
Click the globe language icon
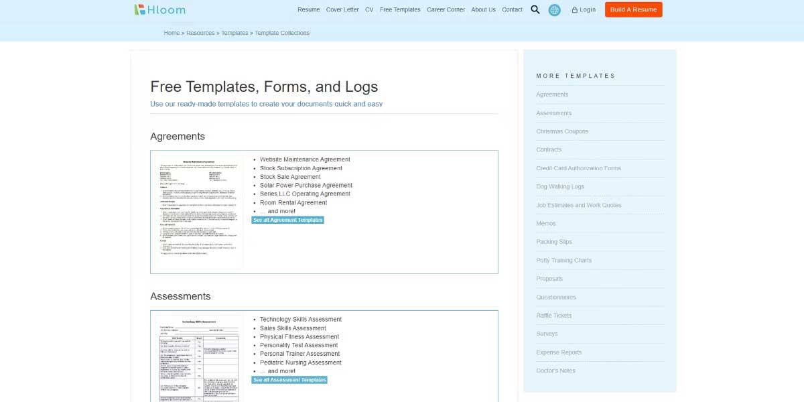tap(554, 10)
